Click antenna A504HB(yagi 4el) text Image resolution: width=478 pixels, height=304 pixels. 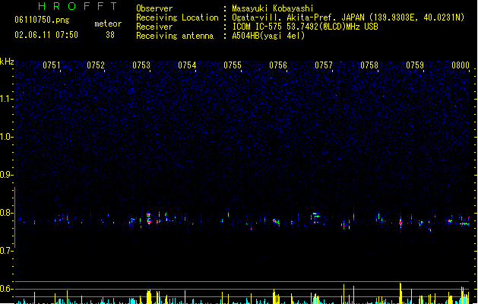coord(268,36)
